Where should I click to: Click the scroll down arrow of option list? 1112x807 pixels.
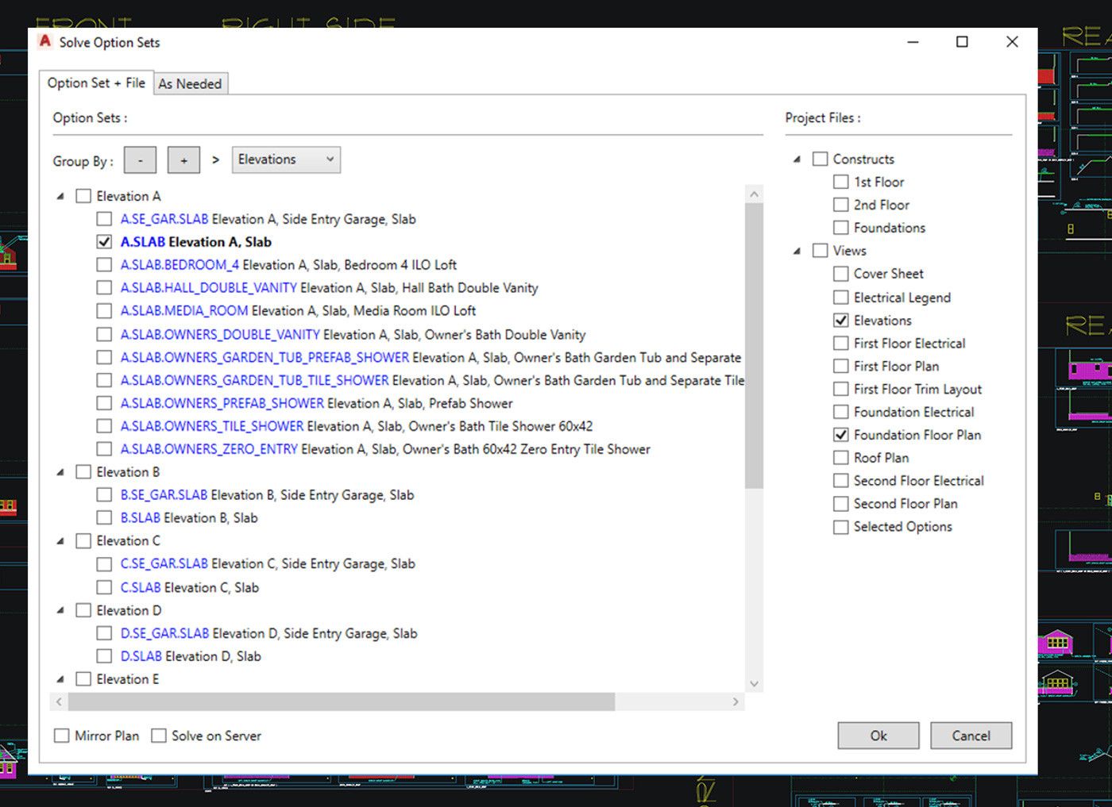(754, 683)
